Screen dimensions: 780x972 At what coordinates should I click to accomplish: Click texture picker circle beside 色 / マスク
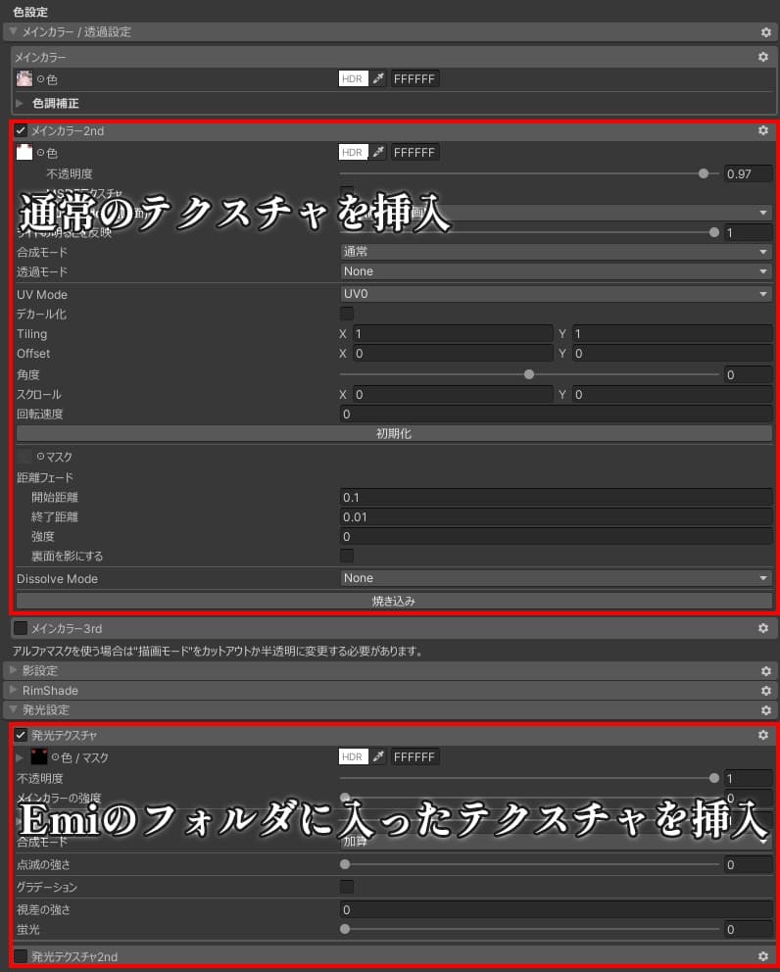pyautogui.click(x=56, y=757)
